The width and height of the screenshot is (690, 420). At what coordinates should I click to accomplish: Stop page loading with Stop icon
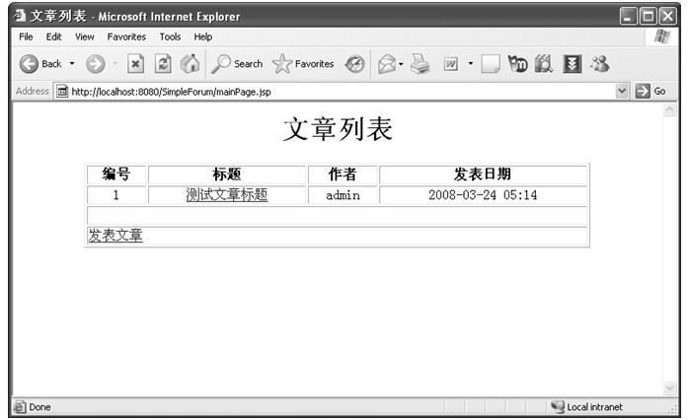[135, 64]
